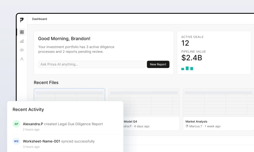Click the 4 days ago file label
254x152 pixels.
[142, 126]
